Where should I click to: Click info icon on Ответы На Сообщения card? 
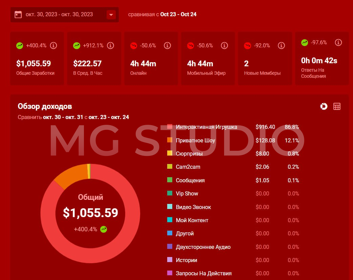pos(338,42)
